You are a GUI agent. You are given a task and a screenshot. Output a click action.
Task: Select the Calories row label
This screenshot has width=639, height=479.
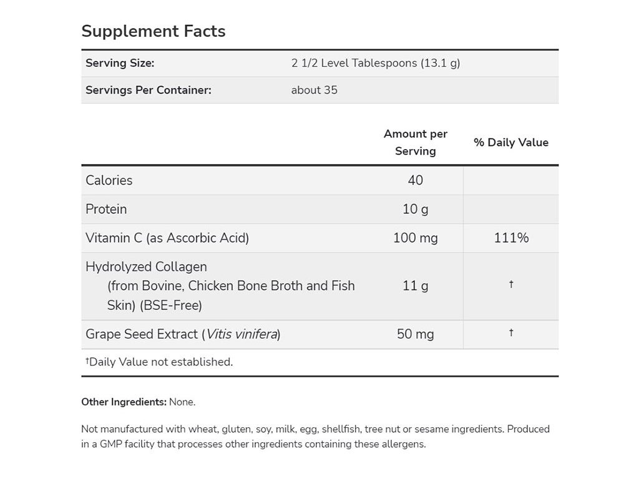pos(109,180)
